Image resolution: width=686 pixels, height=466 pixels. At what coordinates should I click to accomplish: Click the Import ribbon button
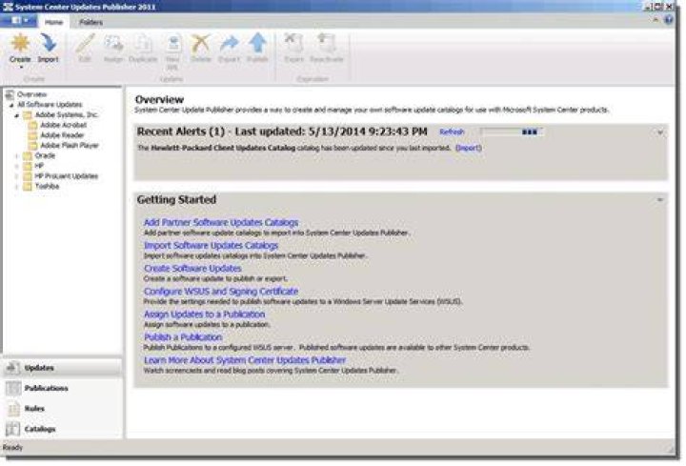click(49, 49)
